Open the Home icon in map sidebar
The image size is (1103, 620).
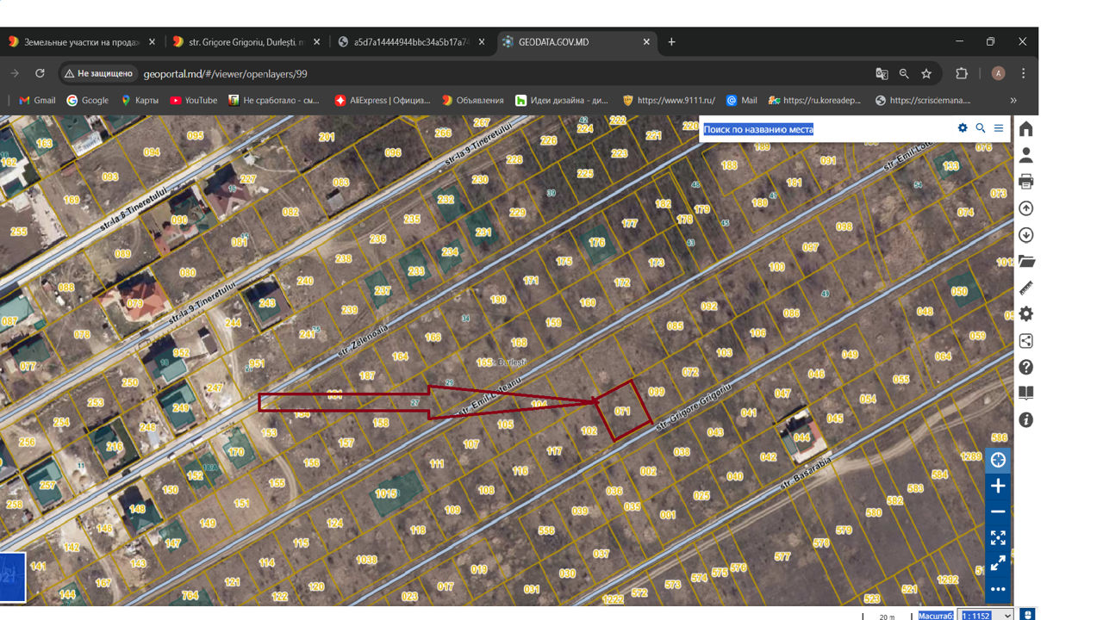coord(1025,129)
